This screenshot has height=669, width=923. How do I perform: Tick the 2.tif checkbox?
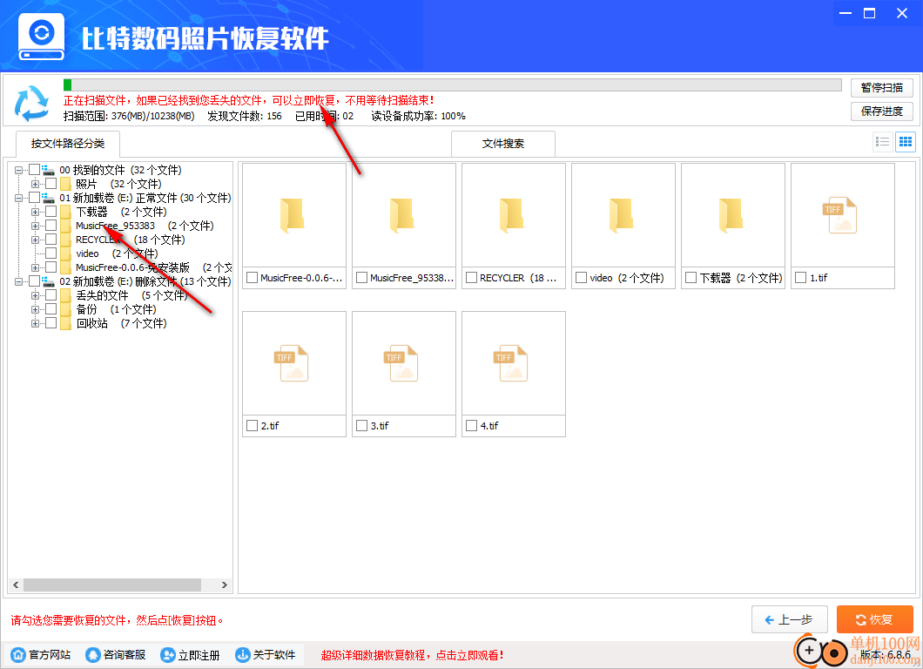(x=252, y=425)
